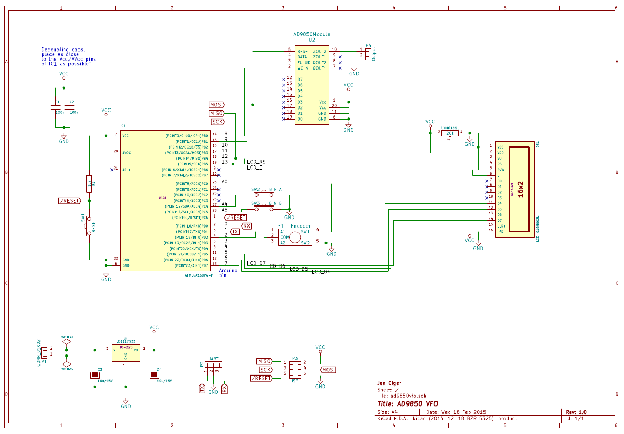
Task: Select the R1 10k resistor
Action: [x=89, y=183]
